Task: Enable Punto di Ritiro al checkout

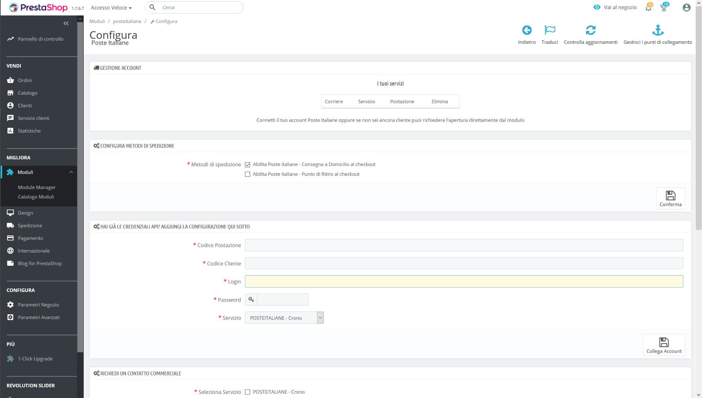Action: click(248, 175)
